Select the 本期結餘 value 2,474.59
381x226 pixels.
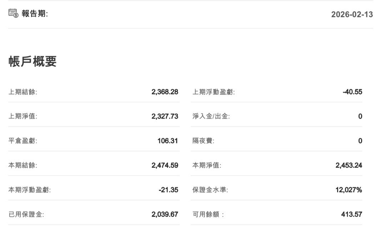point(165,165)
